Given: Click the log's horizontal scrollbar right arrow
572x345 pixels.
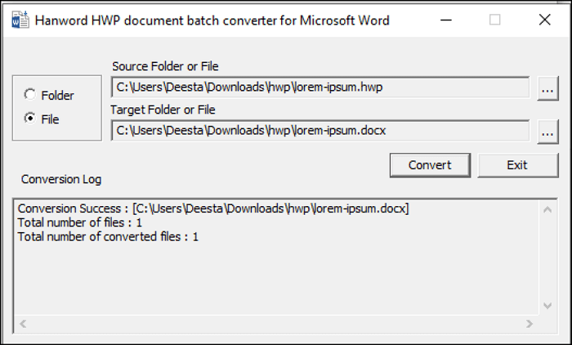Looking at the screenshot, I should pos(530,324).
